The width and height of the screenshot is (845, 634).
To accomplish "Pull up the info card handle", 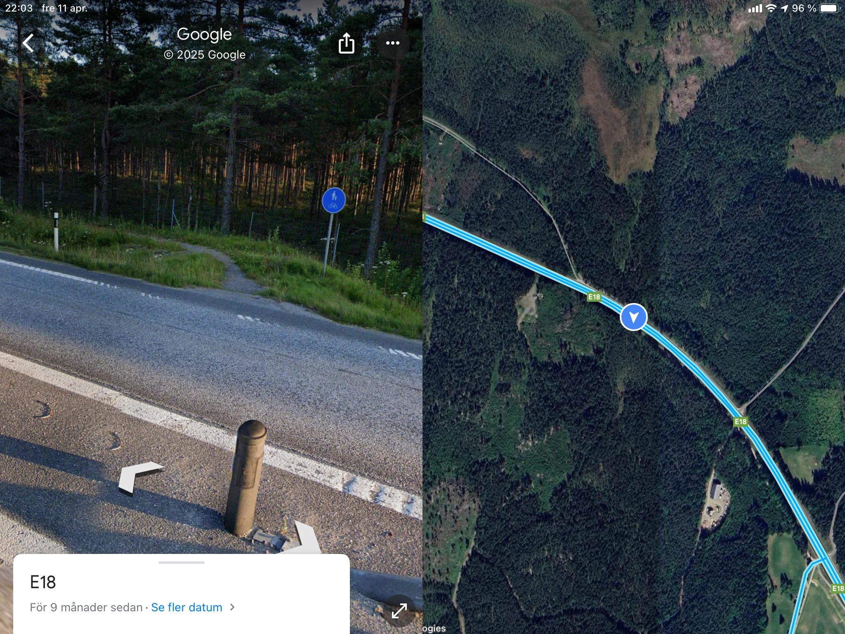I will tap(182, 562).
